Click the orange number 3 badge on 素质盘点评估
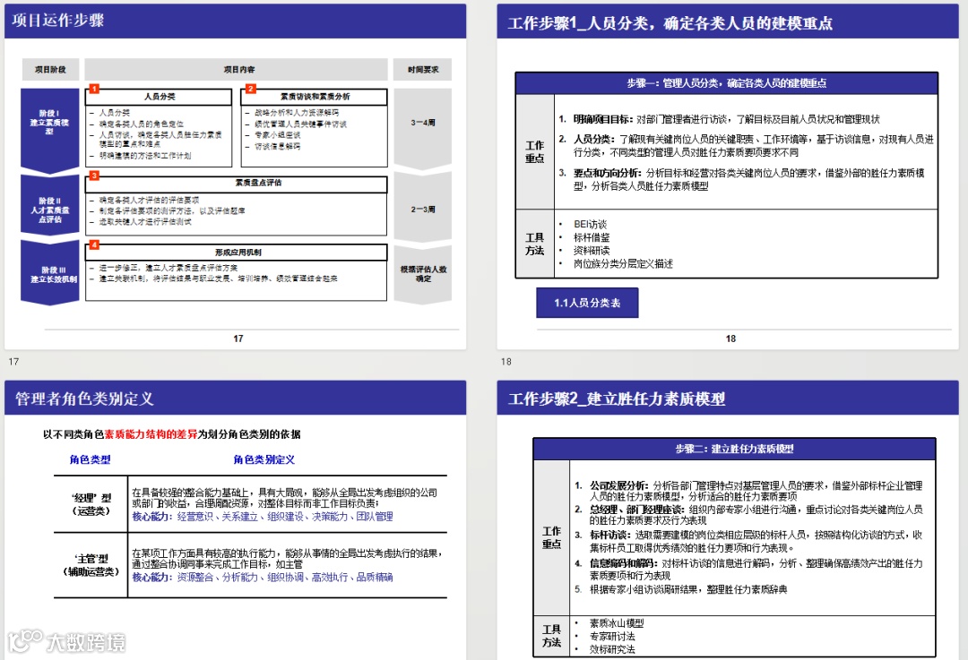968x660 pixels. coord(94,176)
